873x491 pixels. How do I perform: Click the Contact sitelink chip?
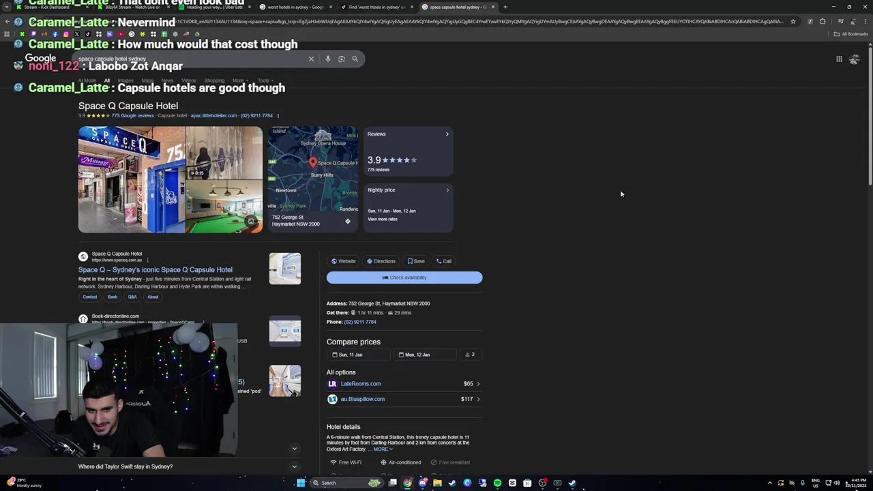coord(90,297)
